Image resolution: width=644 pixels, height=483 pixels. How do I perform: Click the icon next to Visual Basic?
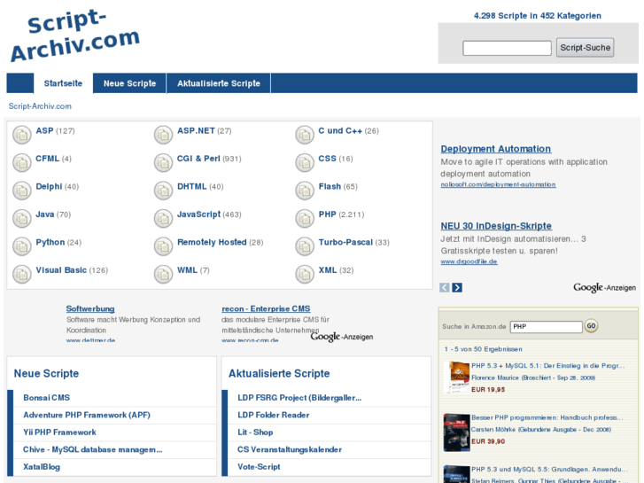[x=22, y=274]
